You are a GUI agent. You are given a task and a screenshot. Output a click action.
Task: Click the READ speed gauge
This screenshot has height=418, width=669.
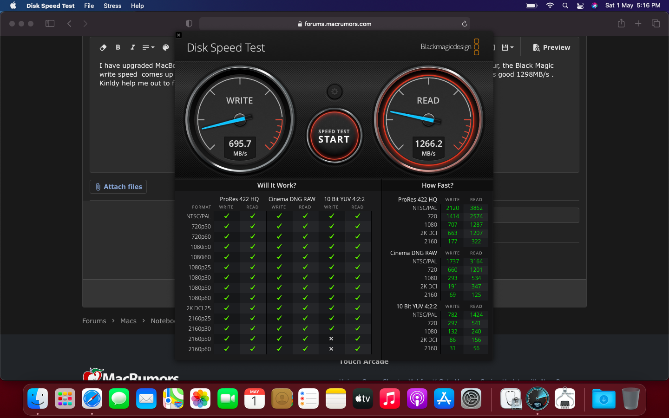coord(428,120)
